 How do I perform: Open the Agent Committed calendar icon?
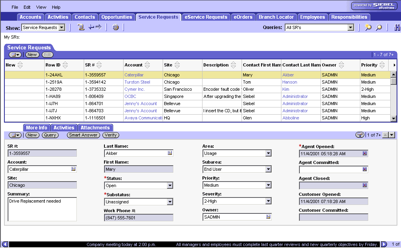pos(365,169)
